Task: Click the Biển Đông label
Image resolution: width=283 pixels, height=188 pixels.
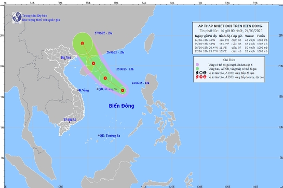Action: pos(122,106)
